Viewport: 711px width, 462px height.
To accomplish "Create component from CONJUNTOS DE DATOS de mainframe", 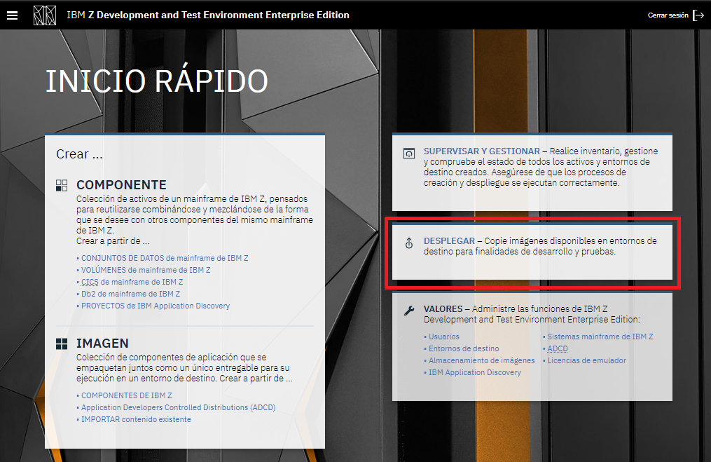I will (x=165, y=258).
